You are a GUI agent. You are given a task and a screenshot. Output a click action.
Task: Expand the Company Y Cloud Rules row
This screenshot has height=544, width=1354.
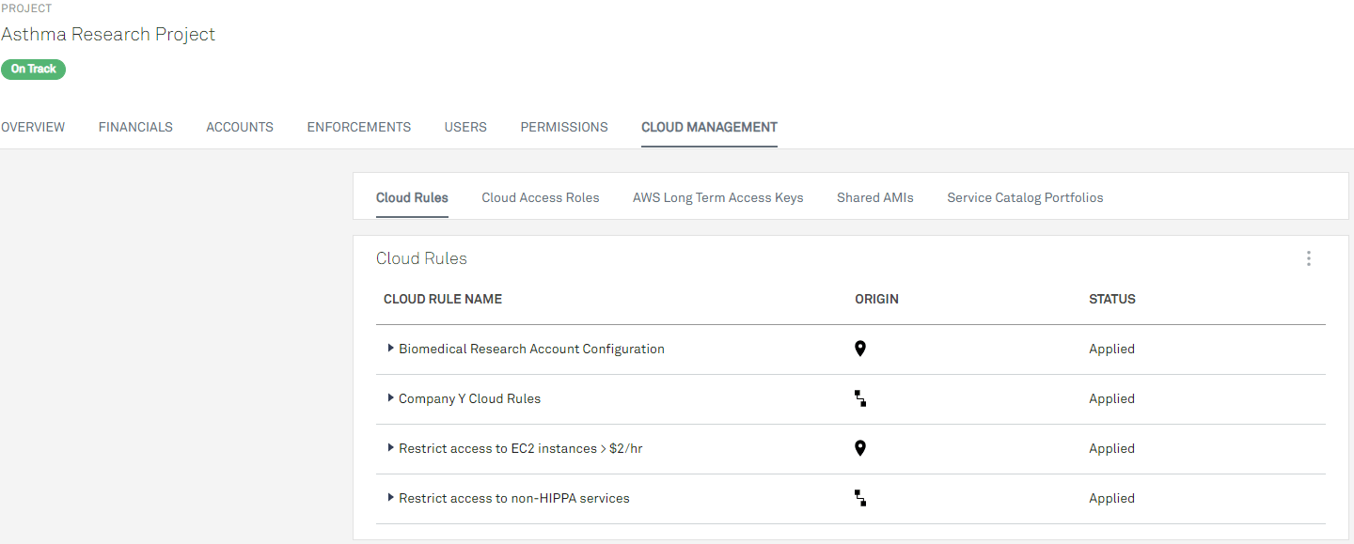[x=390, y=398]
